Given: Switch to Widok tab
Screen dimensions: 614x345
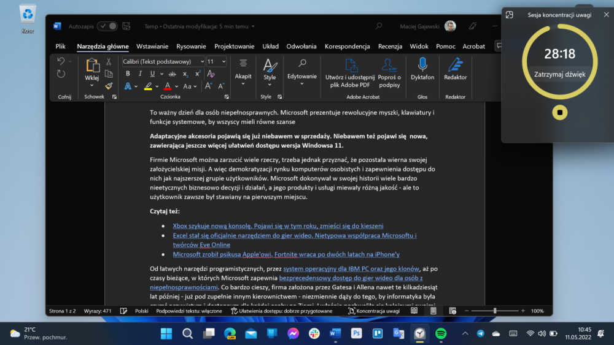Looking at the screenshot, I should point(419,46).
